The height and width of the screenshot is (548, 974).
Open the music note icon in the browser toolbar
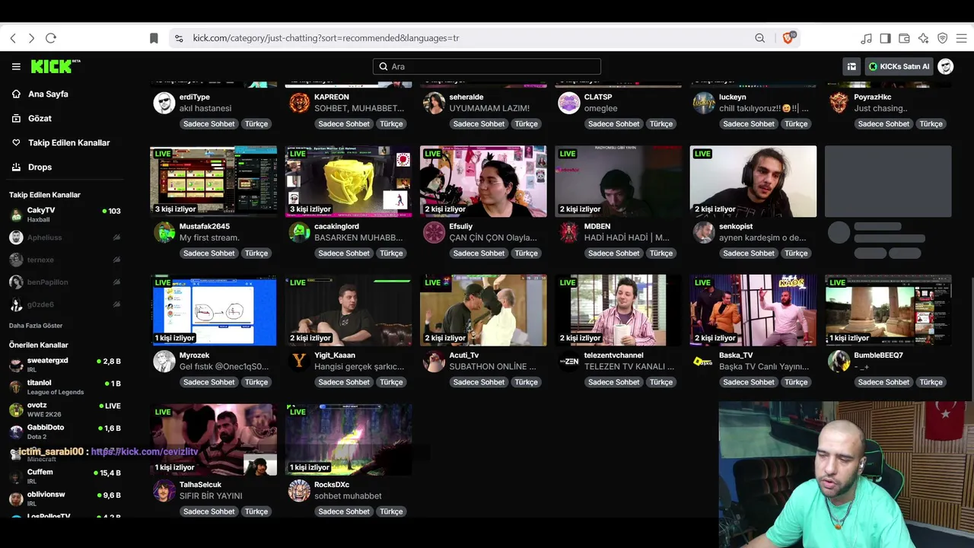point(866,38)
